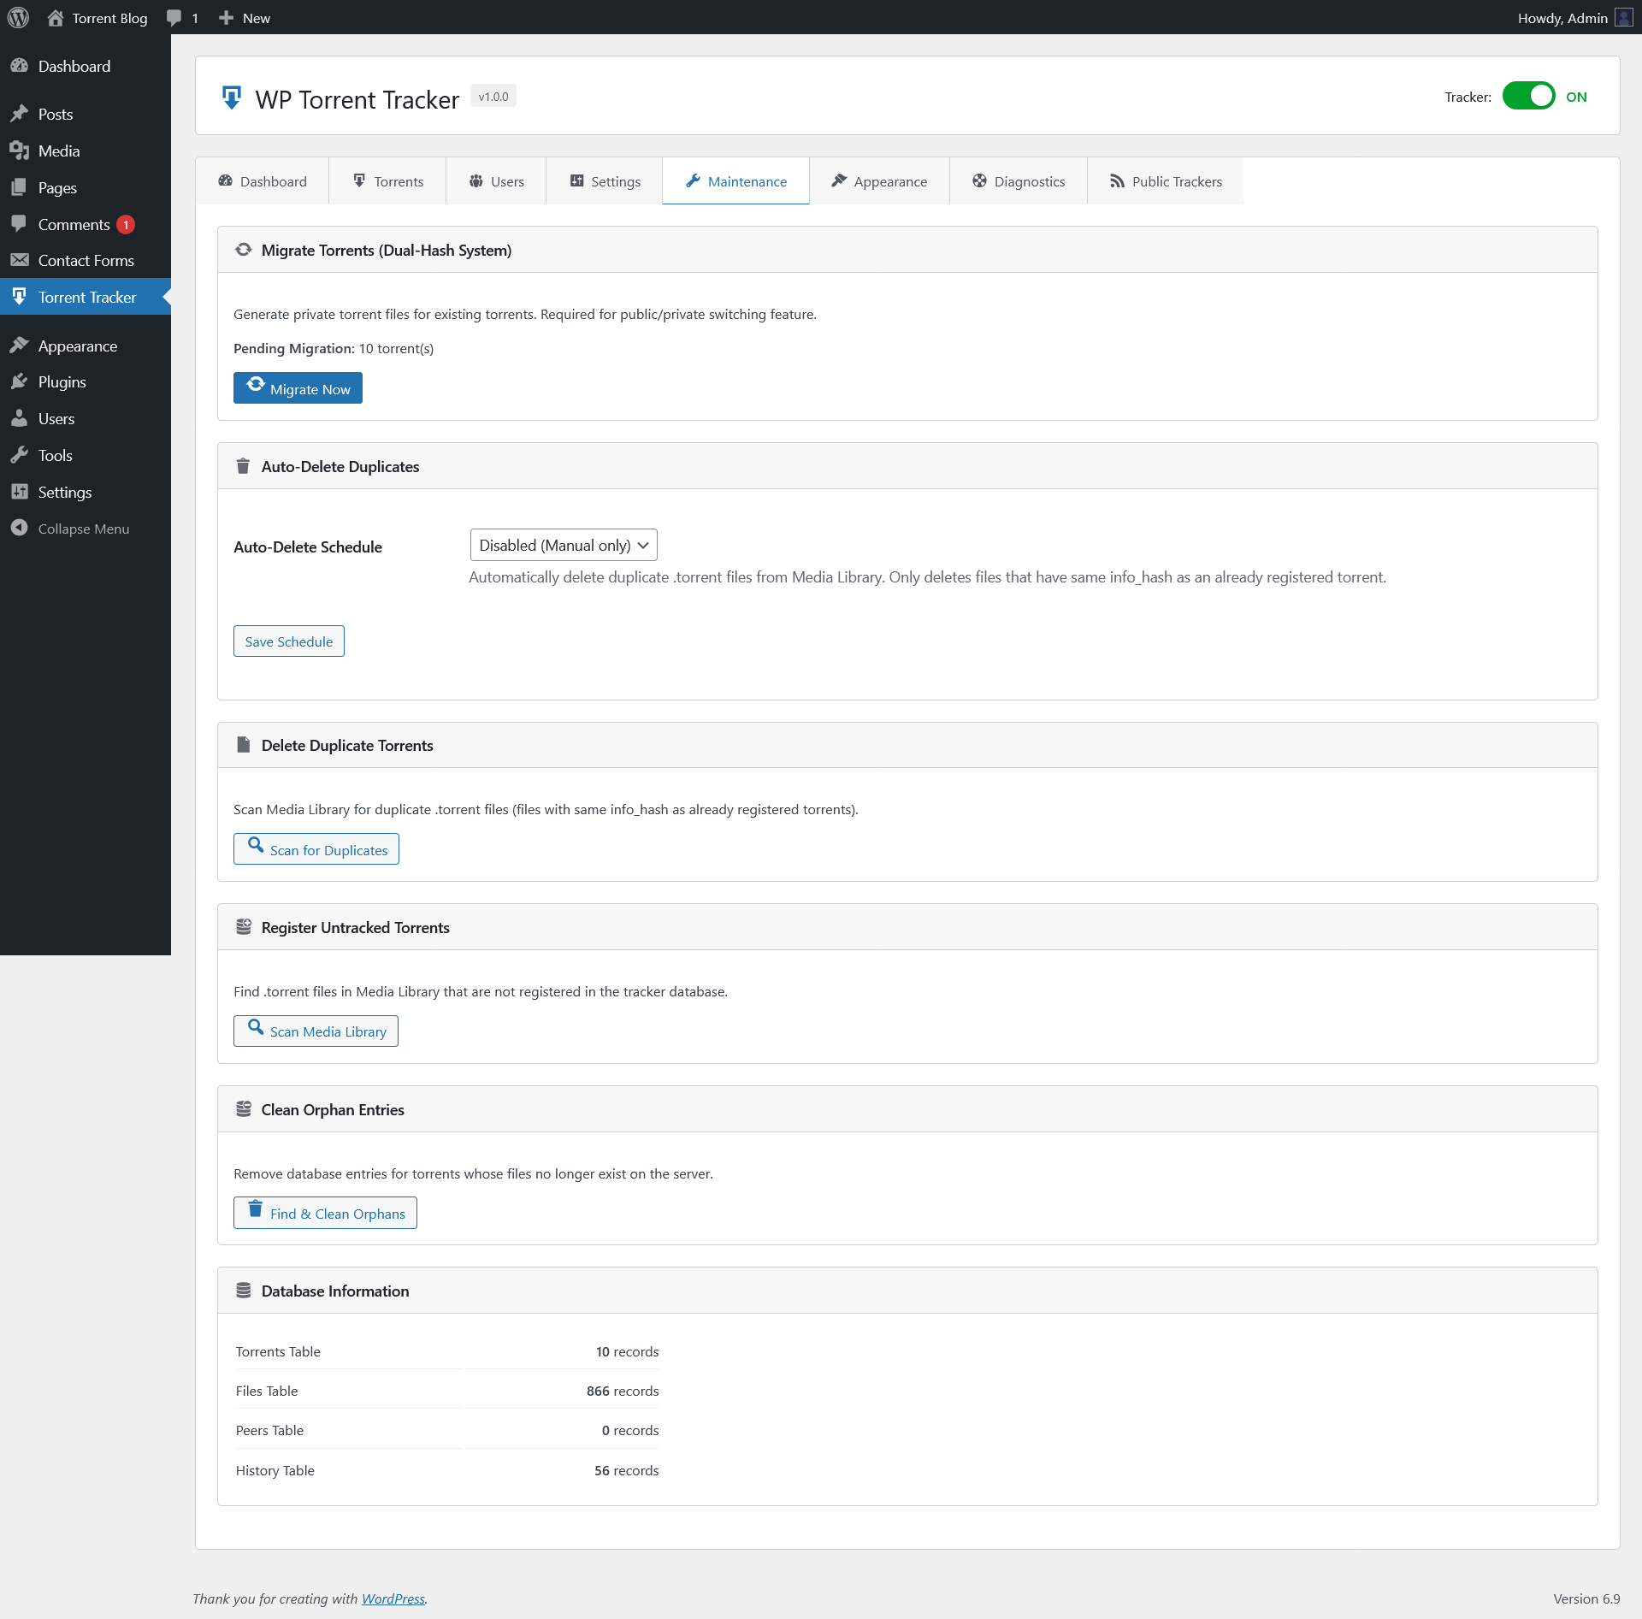1642x1619 pixels.
Task: Click the Migrate Now button
Action: (298, 388)
